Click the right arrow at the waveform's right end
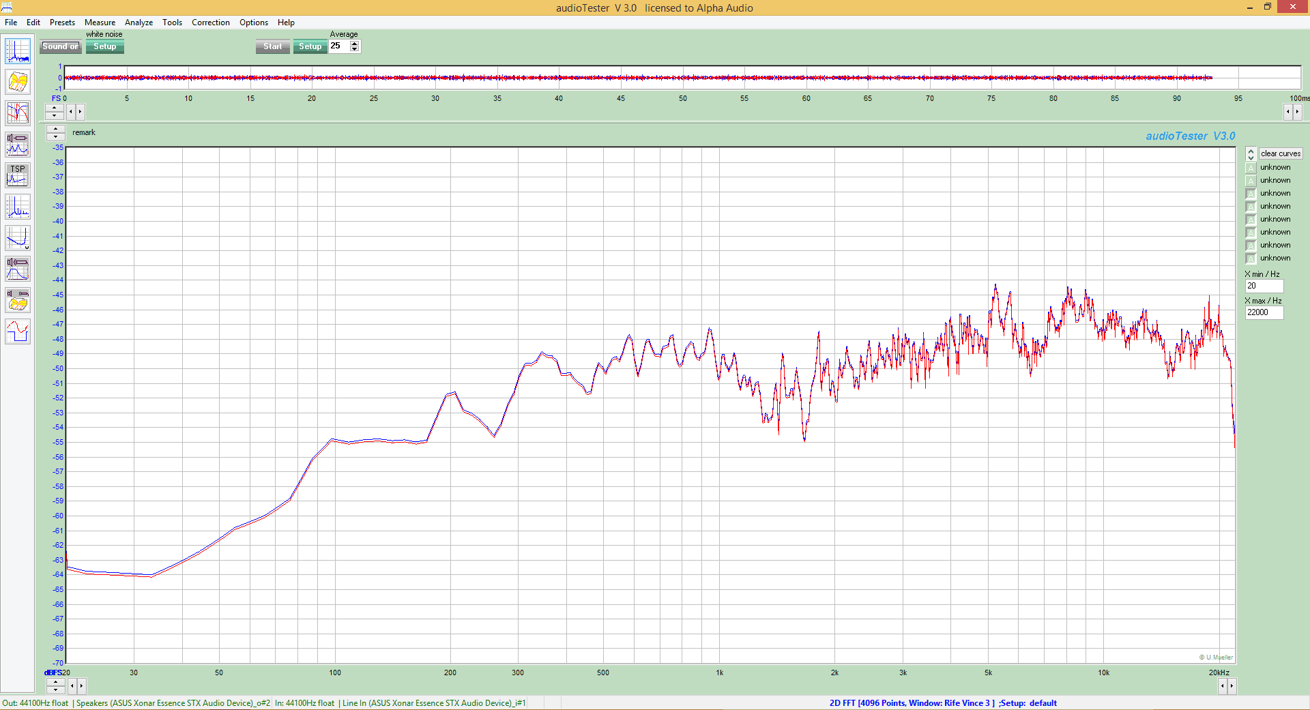This screenshot has height=710, width=1310. [x=1298, y=111]
